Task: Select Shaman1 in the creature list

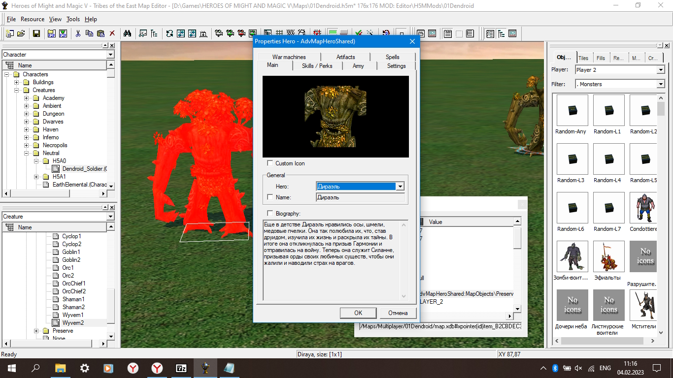Action: coord(73,299)
